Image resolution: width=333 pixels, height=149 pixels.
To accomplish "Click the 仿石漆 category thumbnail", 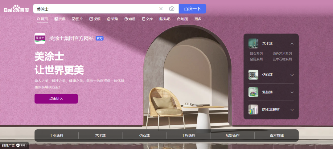I will tap(253, 75).
